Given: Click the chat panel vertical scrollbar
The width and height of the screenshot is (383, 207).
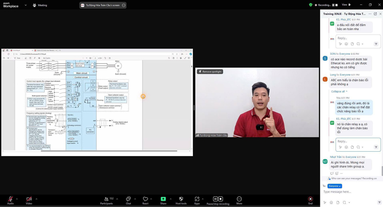Looking at the screenshot, I should pos(382,170).
